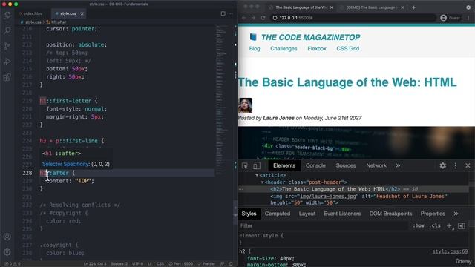Open the Source Control view
Image resolution: width=475 pixels, height=267 pixels.
click(x=7, y=46)
